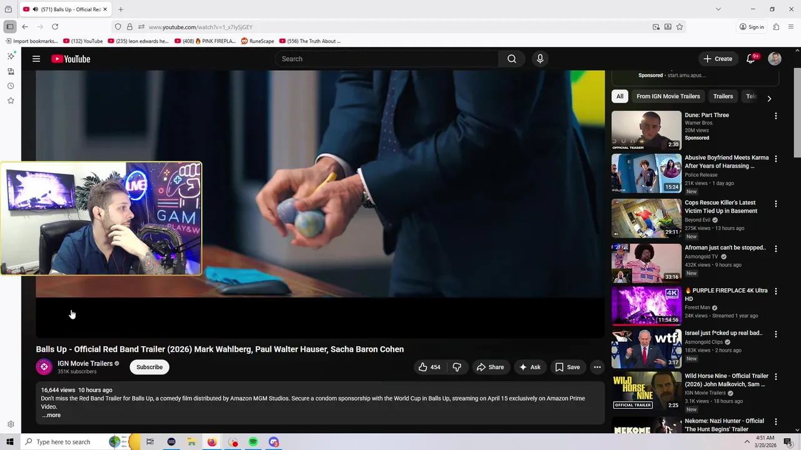Show more filter chips with right arrow
Viewport: 801px width, 450px height.
pyautogui.click(x=769, y=98)
